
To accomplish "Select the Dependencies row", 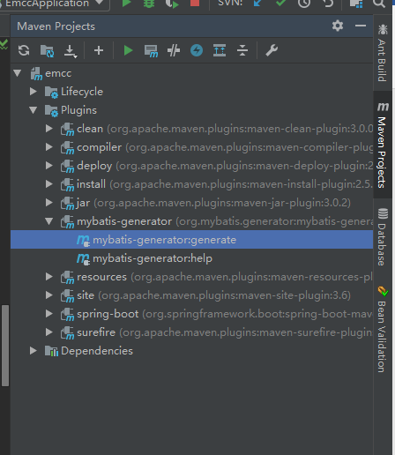I will click(191, 351).
